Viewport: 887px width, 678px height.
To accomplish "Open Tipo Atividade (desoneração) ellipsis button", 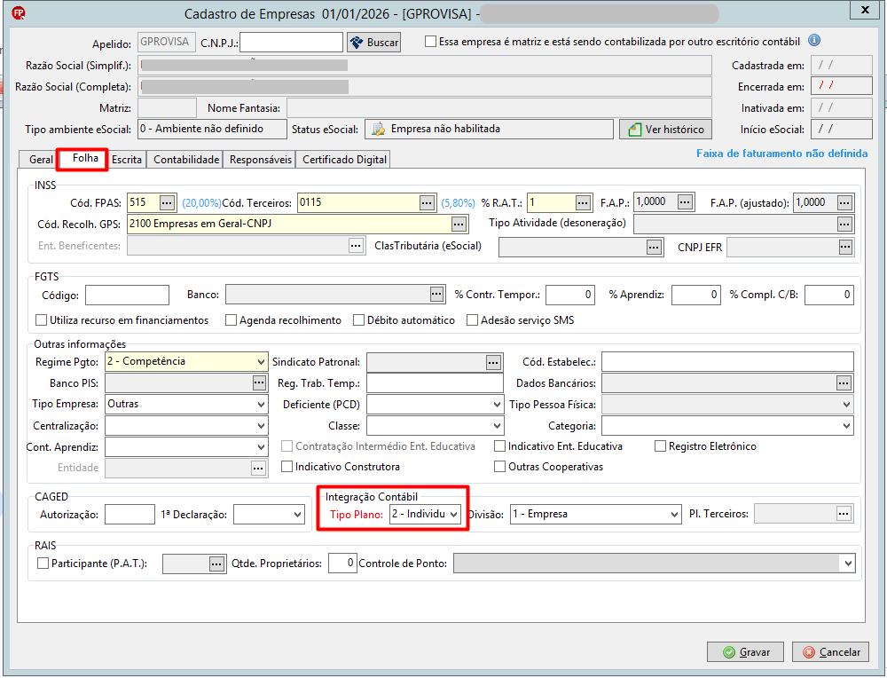I will click(x=844, y=225).
